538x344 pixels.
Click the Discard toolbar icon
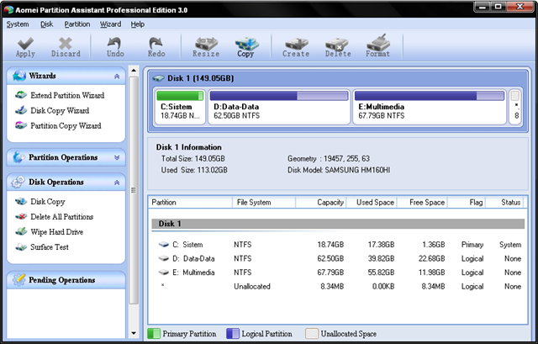66,47
